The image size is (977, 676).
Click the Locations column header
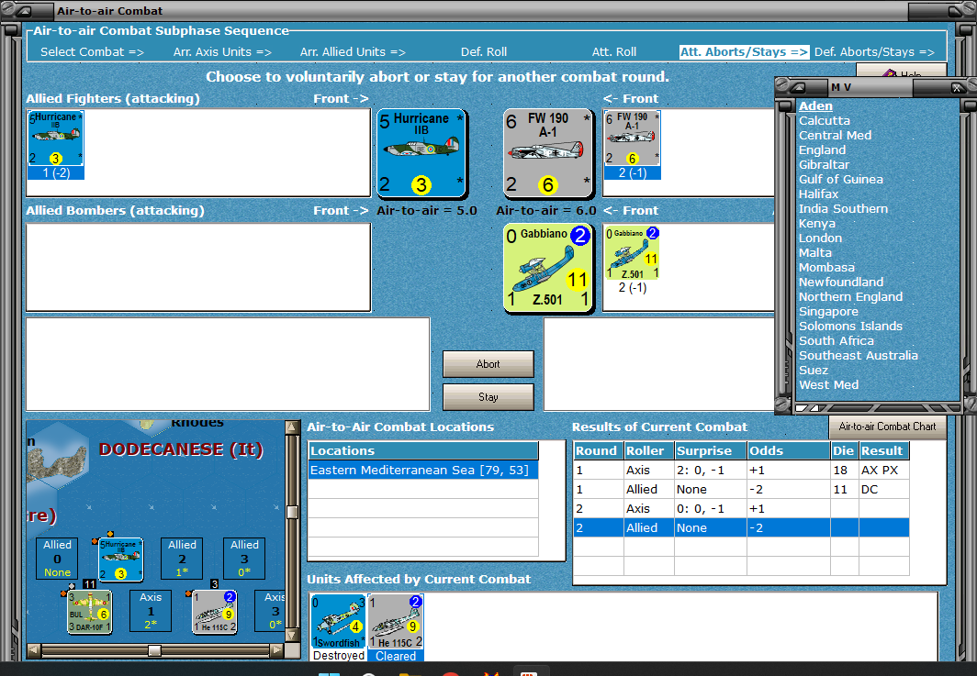(423, 450)
